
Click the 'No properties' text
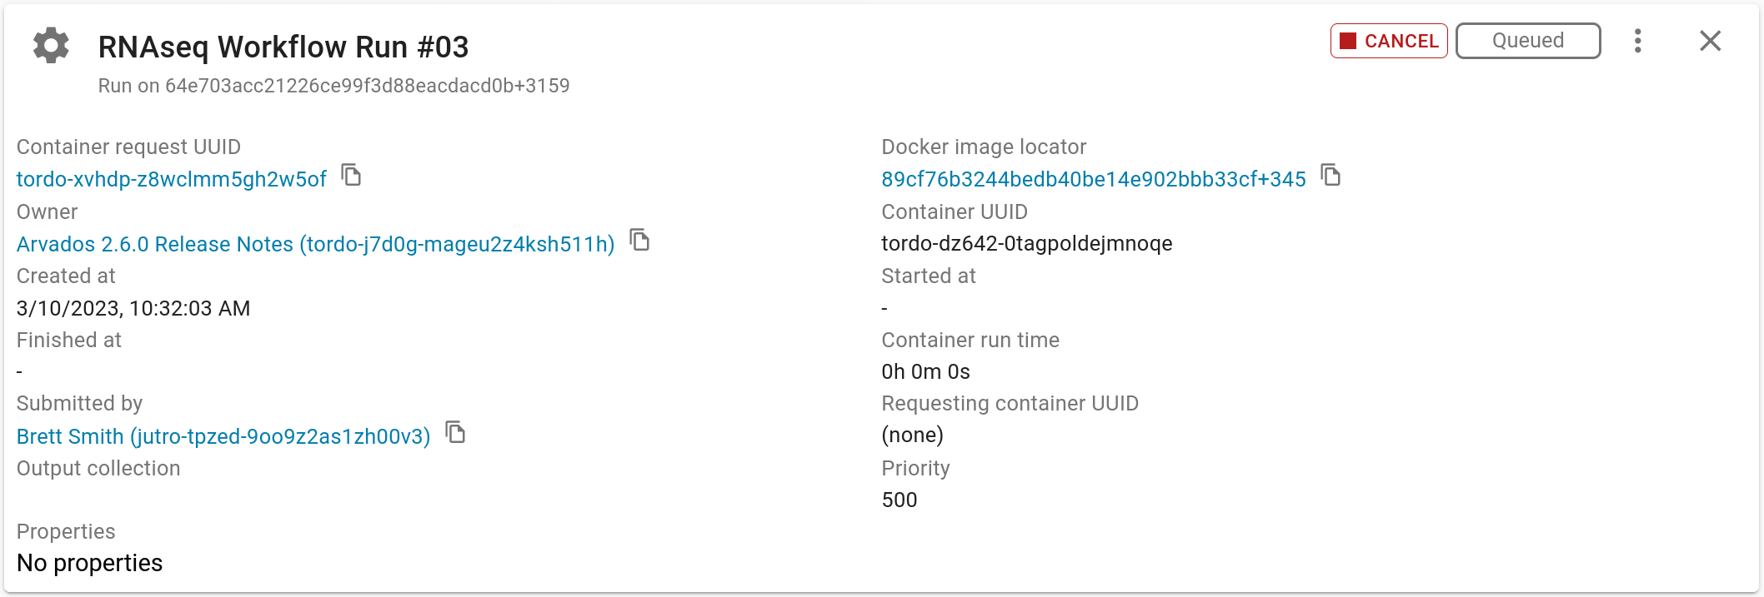click(90, 563)
